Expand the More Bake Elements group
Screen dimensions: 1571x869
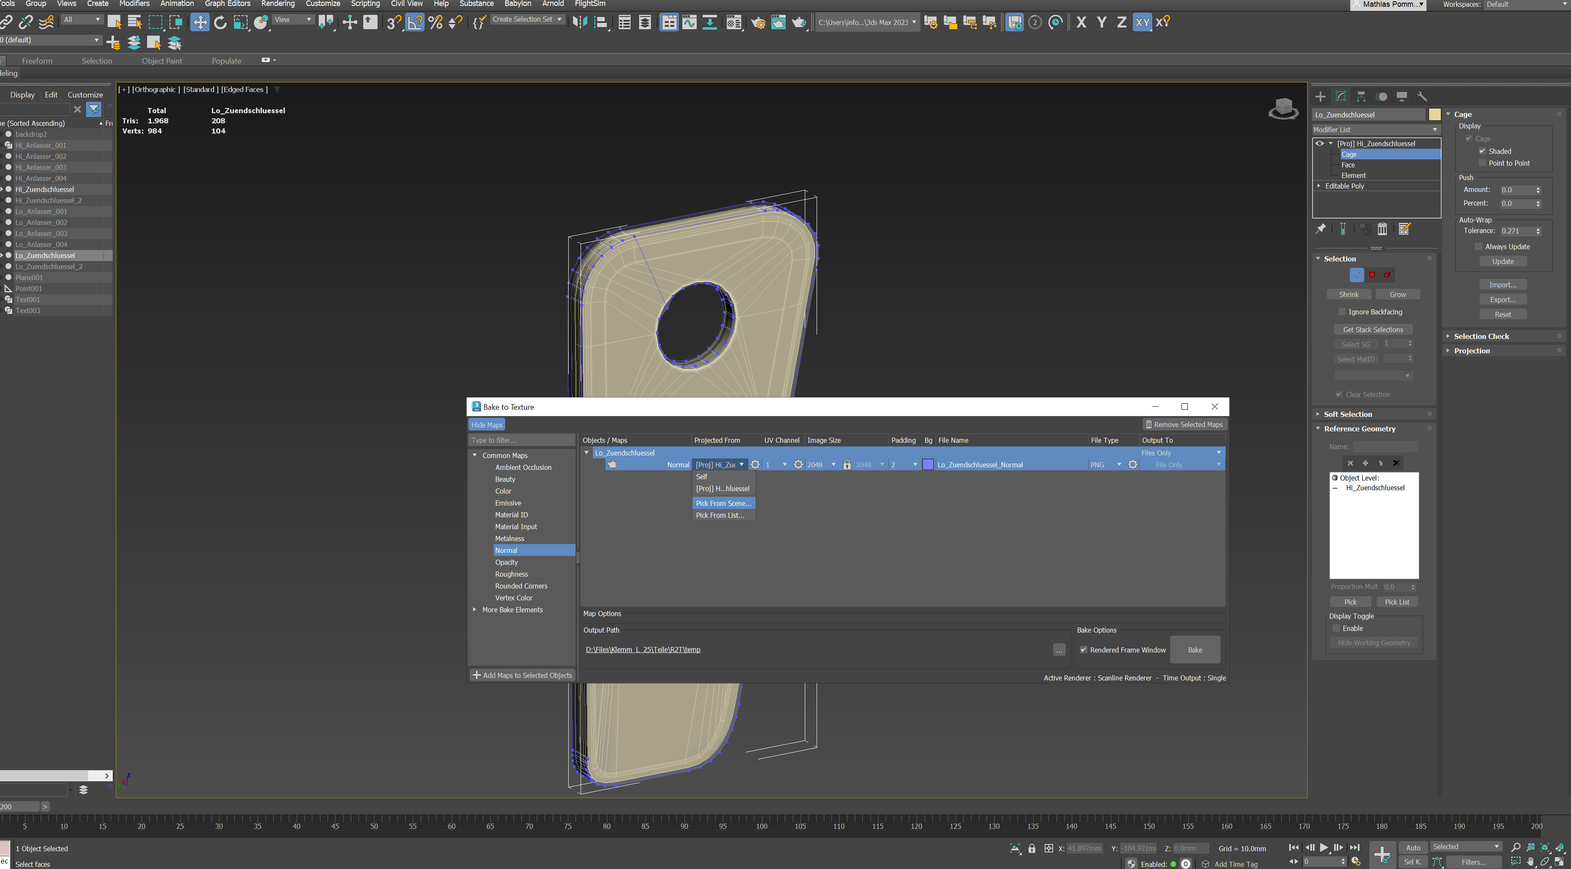pyautogui.click(x=475, y=610)
